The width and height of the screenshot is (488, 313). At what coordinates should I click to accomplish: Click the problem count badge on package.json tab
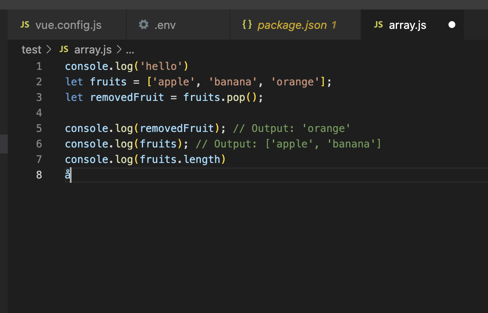(x=334, y=25)
